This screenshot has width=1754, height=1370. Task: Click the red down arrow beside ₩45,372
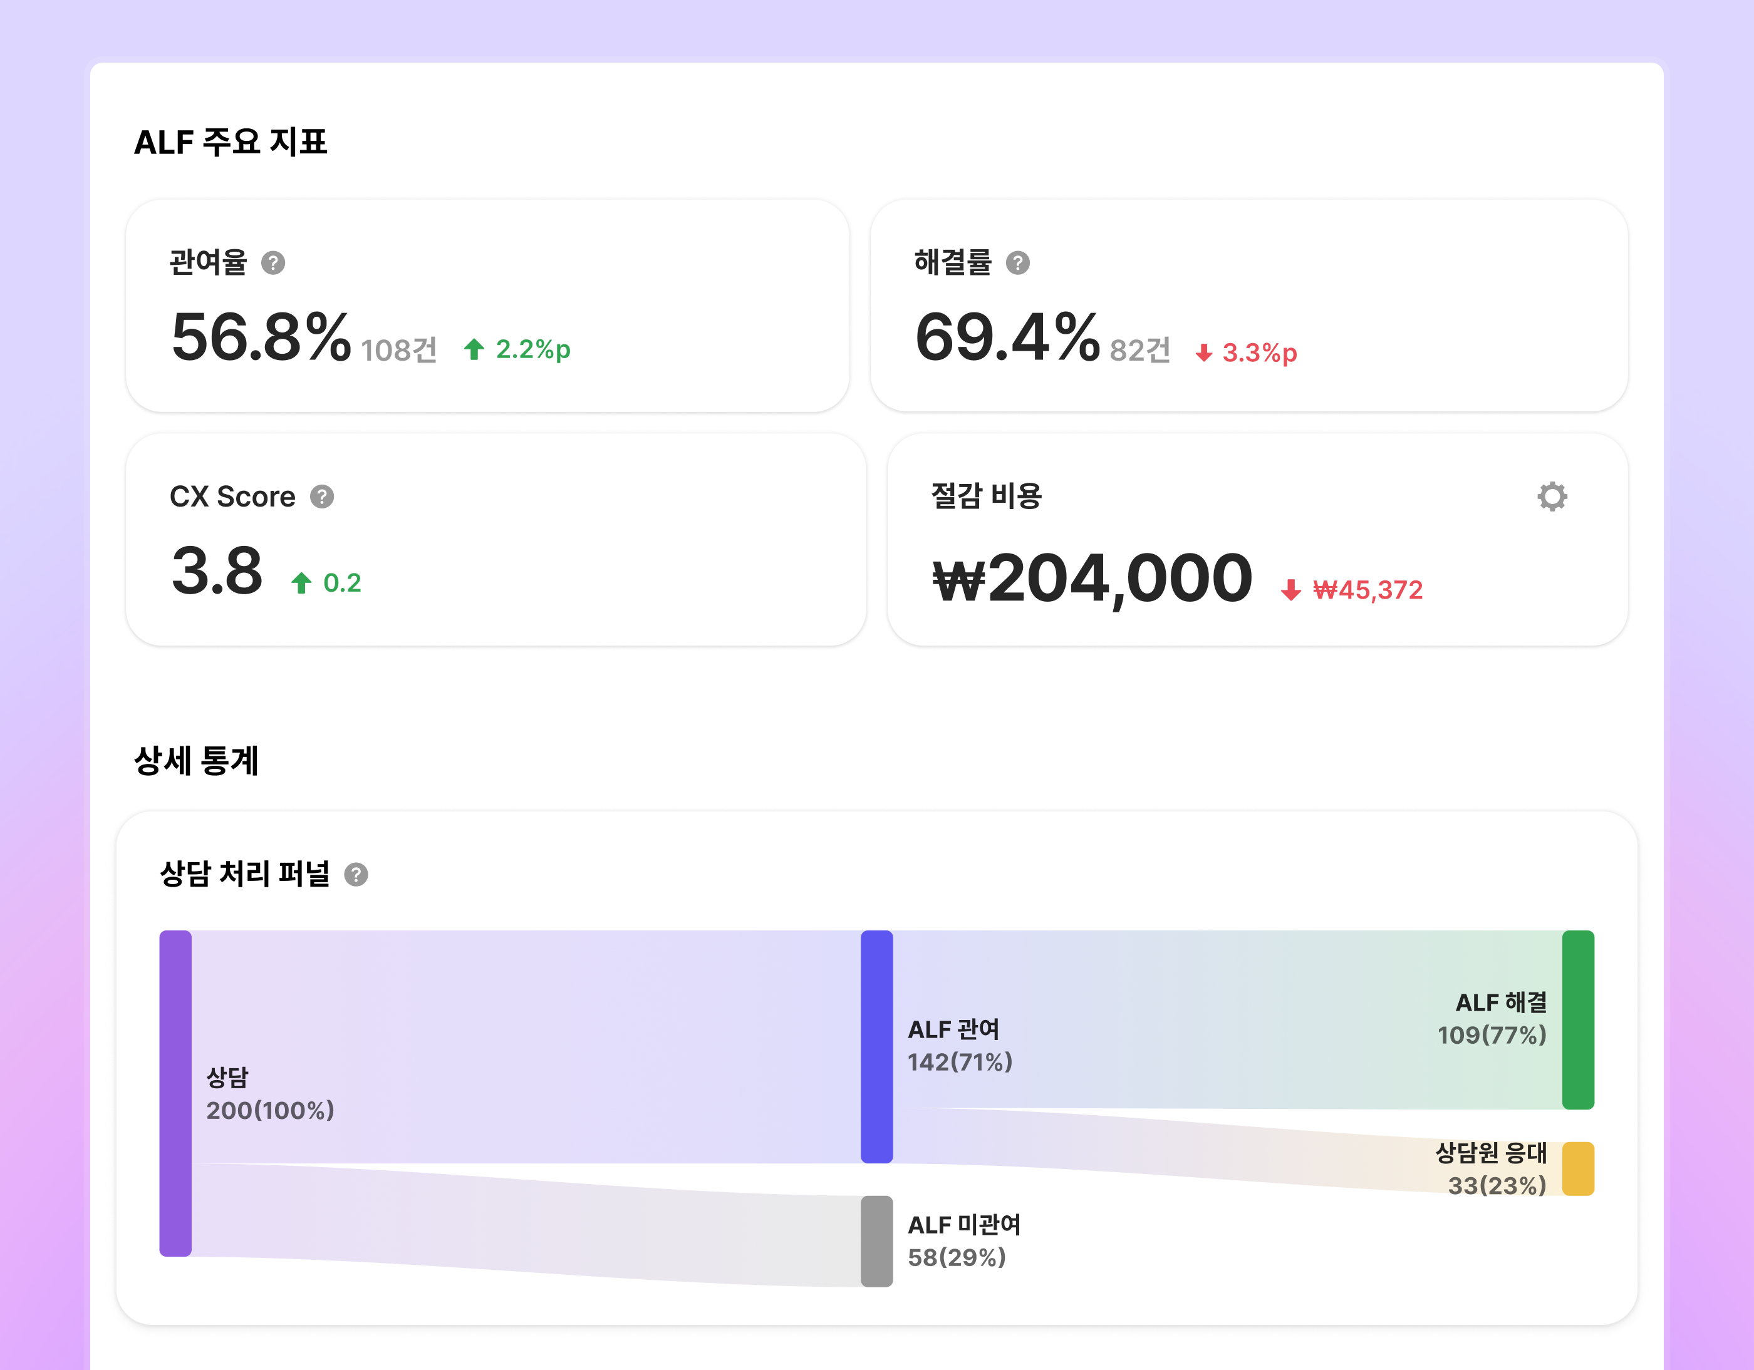tap(1290, 590)
